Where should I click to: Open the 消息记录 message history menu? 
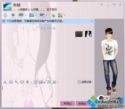pos(85,82)
